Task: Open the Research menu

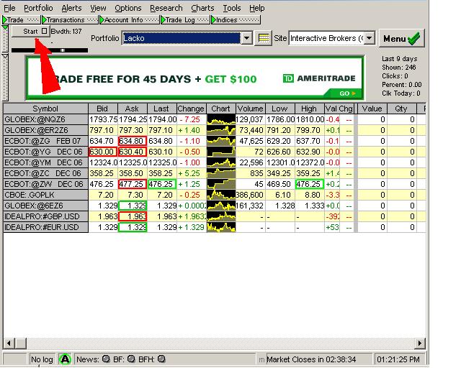Action: tap(166, 8)
